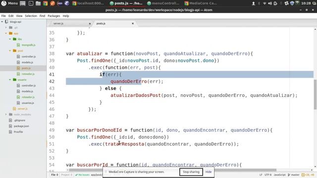The width and height of the screenshot is (317, 178).
Task: Collapse the app folder in the tree
Action: coord(6,33)
